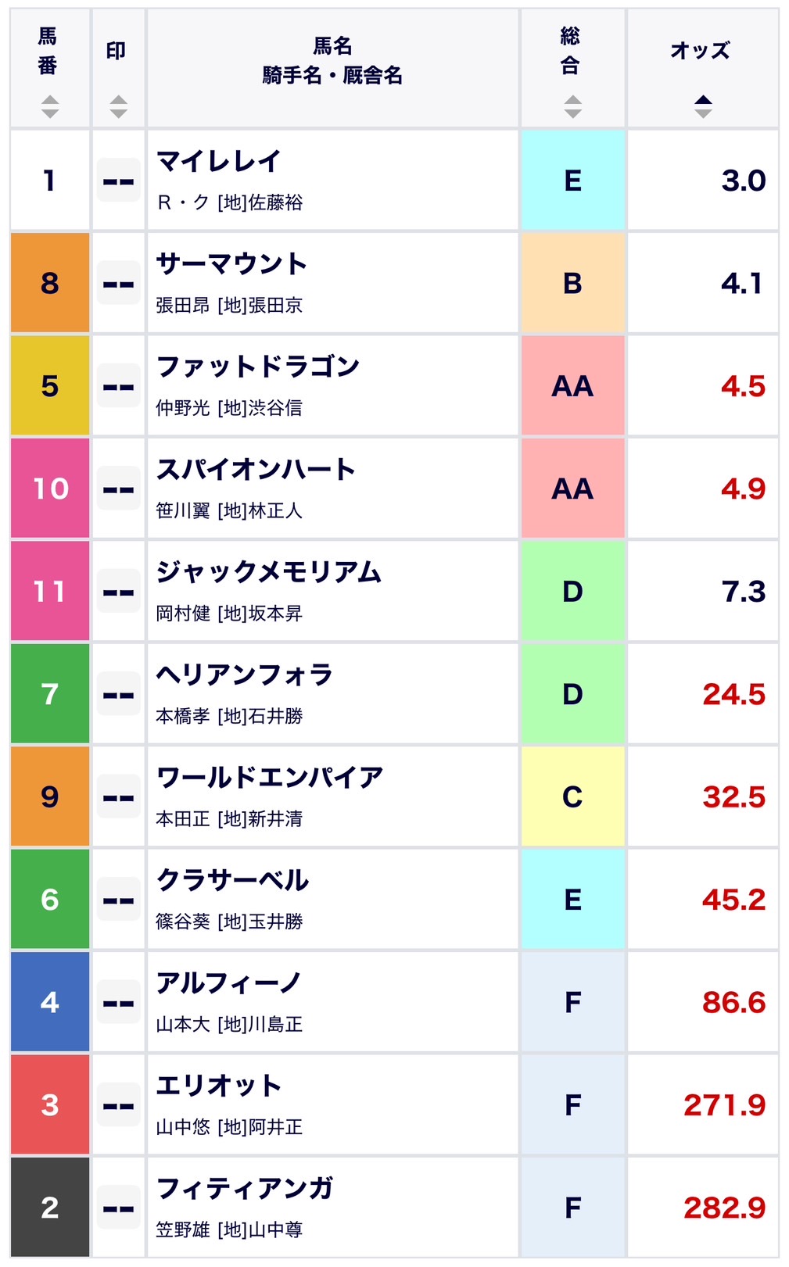Viewport: 789px width, 1267px height.
Task: Click the yellow C rating for ワールドエンパイア
Action: pyautogui.click(x=572, y=796)
